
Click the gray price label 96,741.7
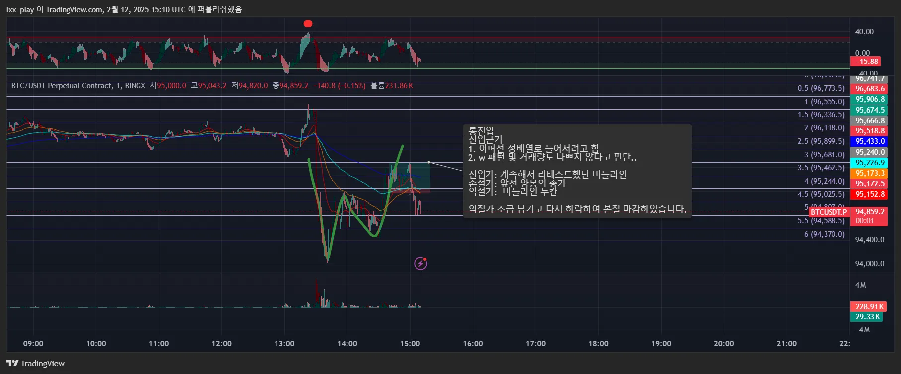click(870, 79)
